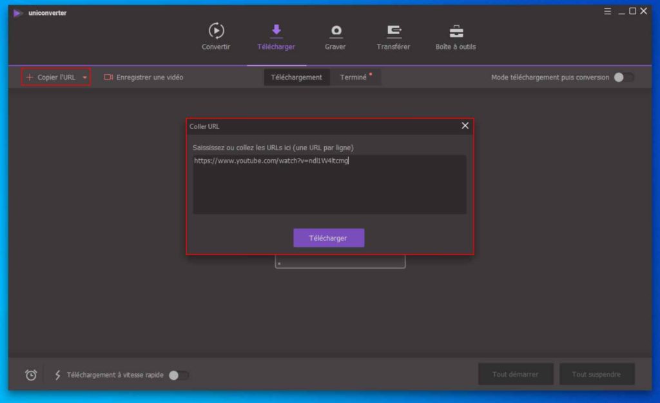660x403 pixels.
Task: Click the camera icon for Enregistrer une vidéo
Action: click(x=108, y=77)
